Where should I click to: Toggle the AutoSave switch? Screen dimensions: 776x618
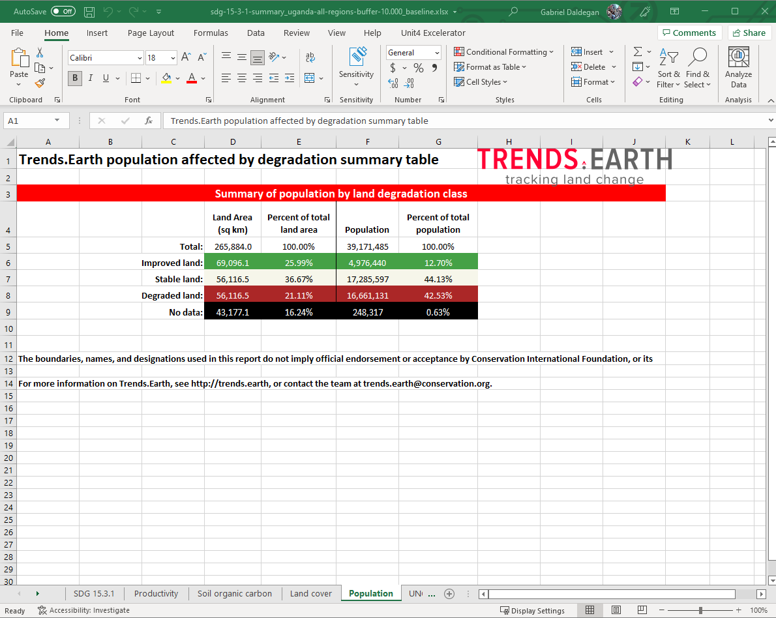(x=63, y=12)
